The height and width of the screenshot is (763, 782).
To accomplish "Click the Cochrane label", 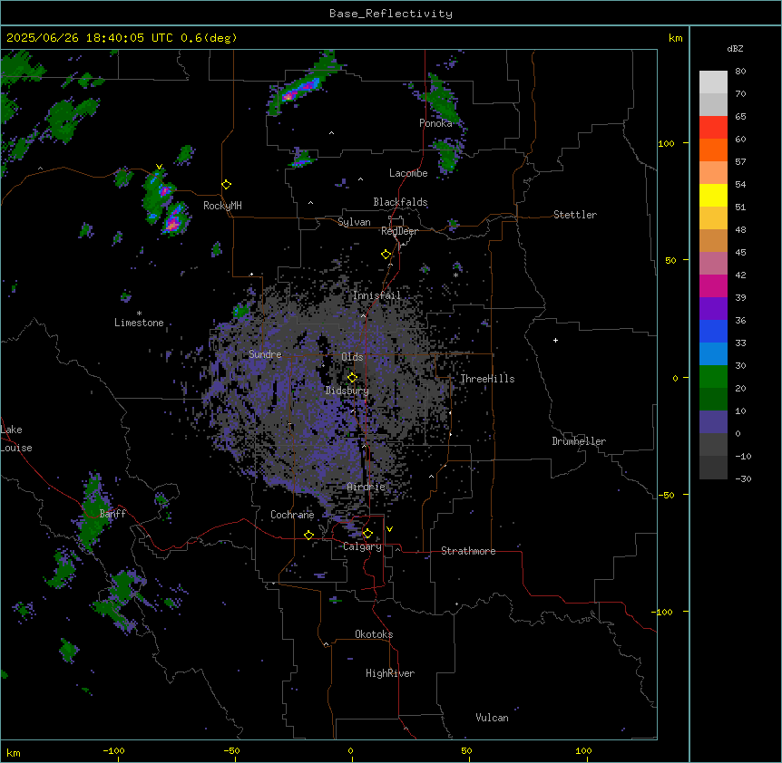I will pos(292,515).
